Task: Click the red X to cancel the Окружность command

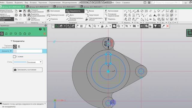Action: pos(44,34)
